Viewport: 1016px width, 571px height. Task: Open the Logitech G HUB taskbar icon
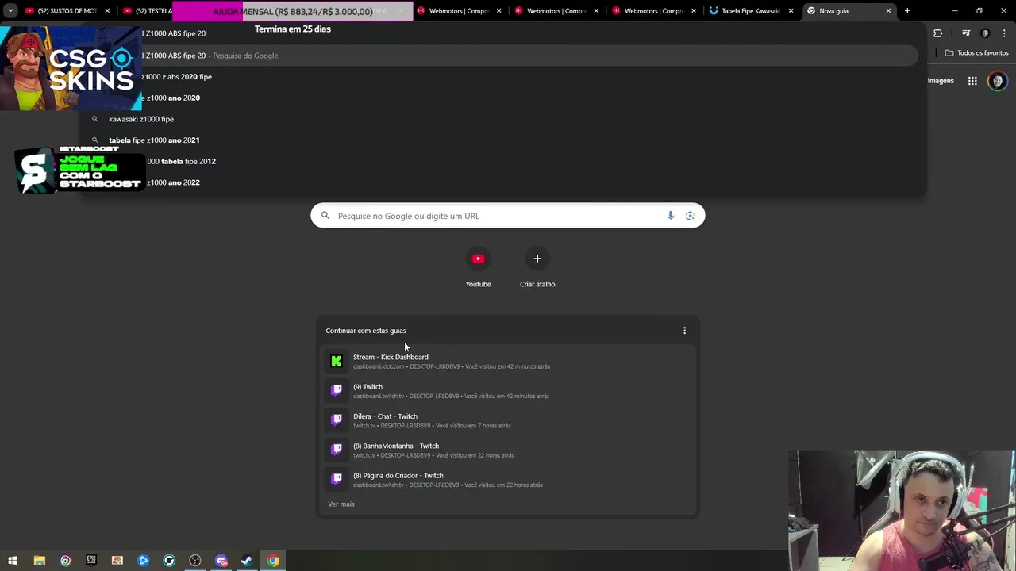(169, 561)
